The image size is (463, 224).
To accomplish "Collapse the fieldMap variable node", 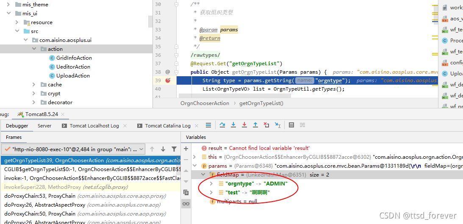I will [x=203, y=174].
